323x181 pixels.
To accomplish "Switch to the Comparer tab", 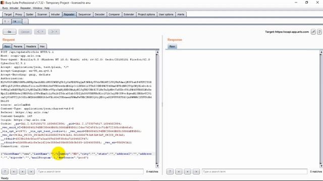I will pos(114,15).
